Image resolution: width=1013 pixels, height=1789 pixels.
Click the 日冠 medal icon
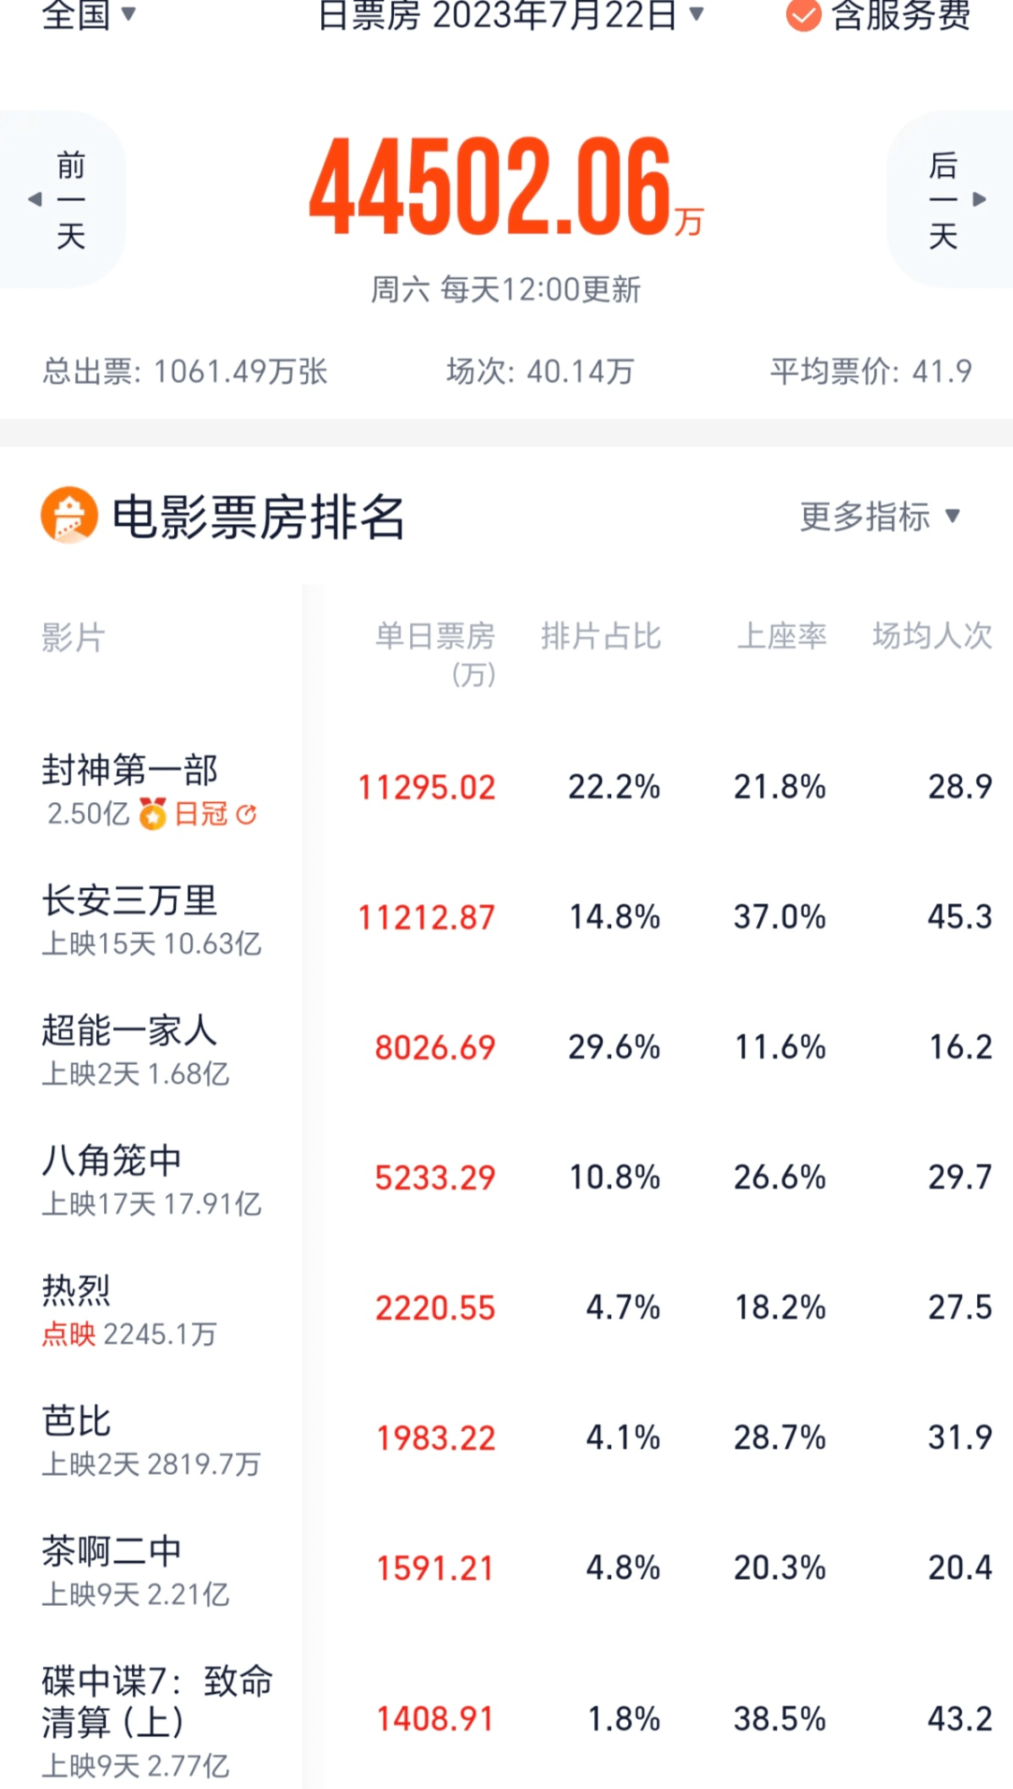[x=153, y=814]
